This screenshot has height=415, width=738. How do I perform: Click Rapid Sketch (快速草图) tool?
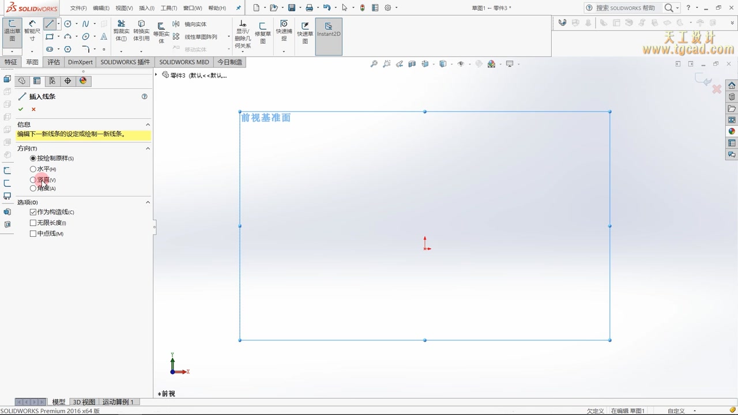click(x=305, y=33)
